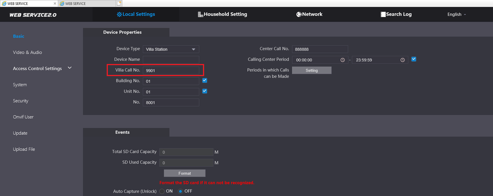Go to the Security sidebar item

[x=21, y=101]
